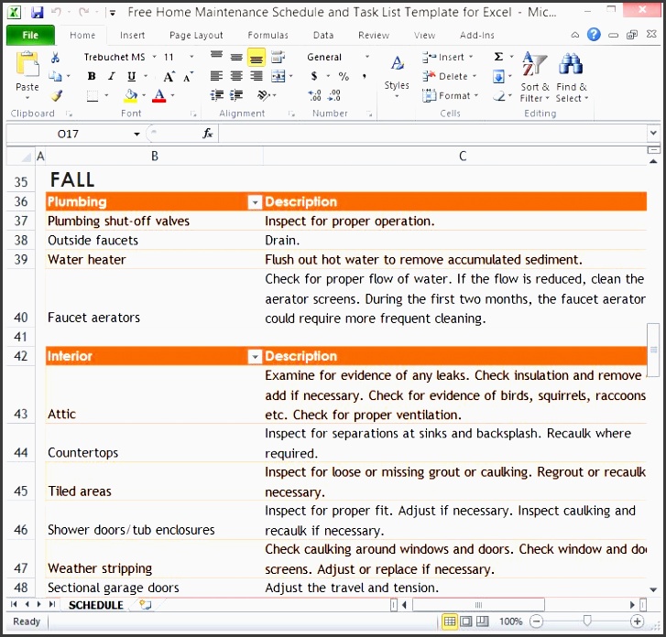Click the green File button

coord(30,36)
